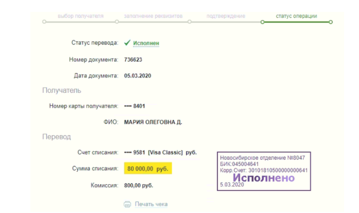
Task: Click Новосибирское отделение №8047 in stamp
Action: 262,158
